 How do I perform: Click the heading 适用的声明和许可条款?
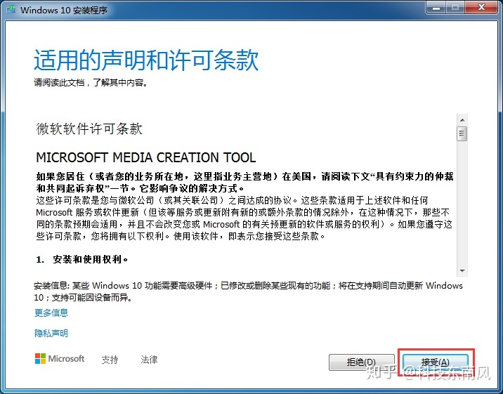click(146, 60)
